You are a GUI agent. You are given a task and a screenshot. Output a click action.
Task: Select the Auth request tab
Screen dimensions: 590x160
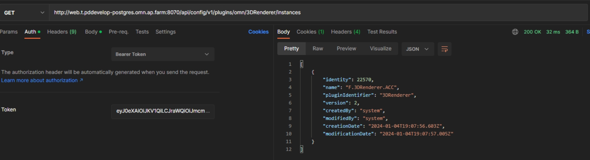point(30,32)
